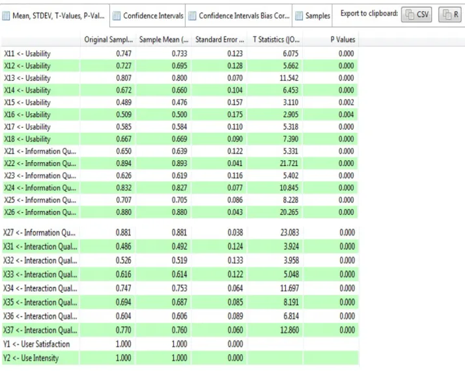Sort by the T Statistics column header
The image size is (465, 371).
coord(275,40)
